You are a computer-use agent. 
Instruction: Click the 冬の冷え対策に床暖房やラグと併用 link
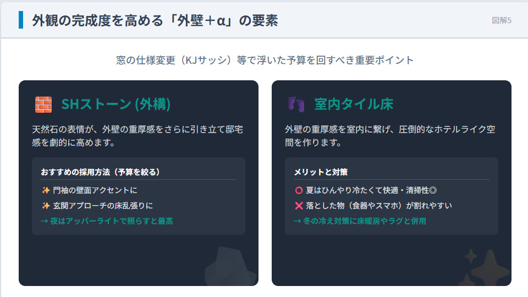pyautogui.click(x=360, y=221)
